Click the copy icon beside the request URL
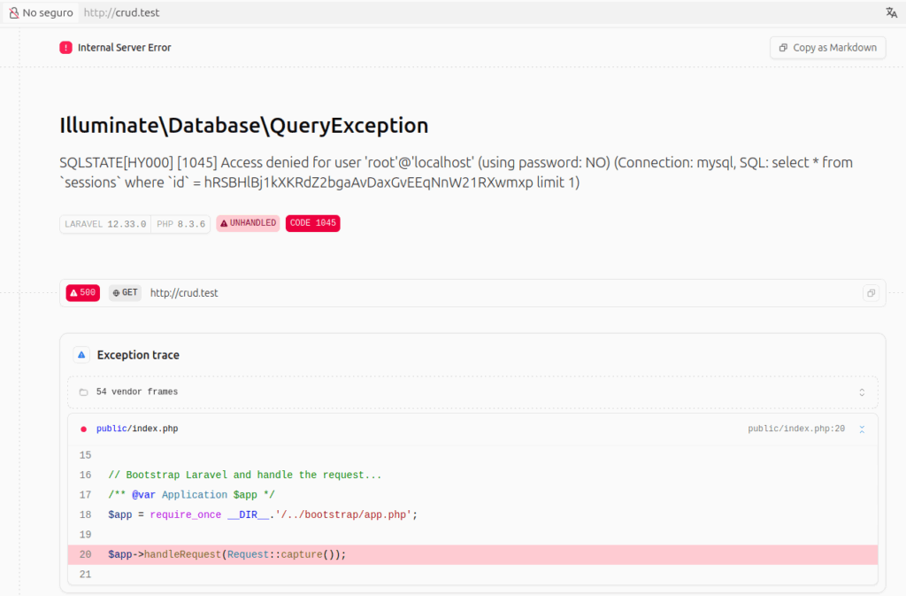This screenshot has height=596, width=906. click(871, 293)
